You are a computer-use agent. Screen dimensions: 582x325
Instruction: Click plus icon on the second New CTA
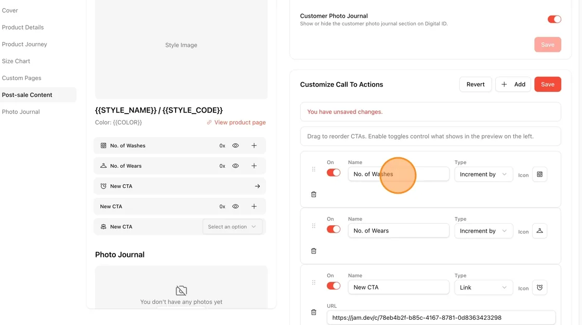tap(254, 206)
